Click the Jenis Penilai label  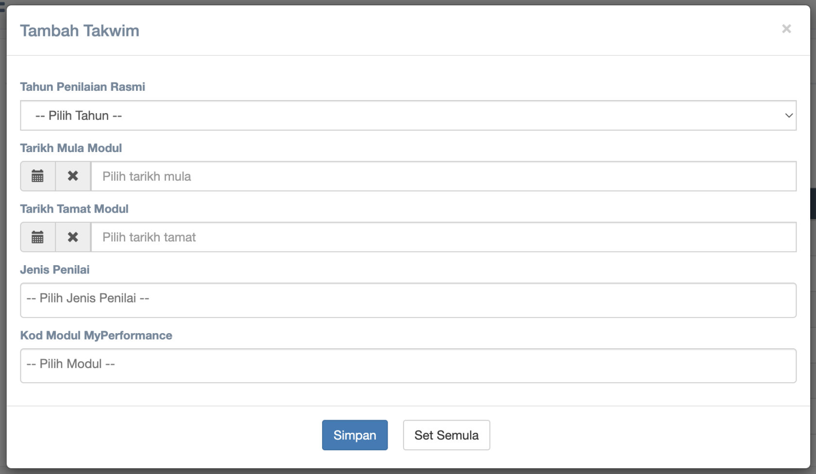tap(55, 270)
